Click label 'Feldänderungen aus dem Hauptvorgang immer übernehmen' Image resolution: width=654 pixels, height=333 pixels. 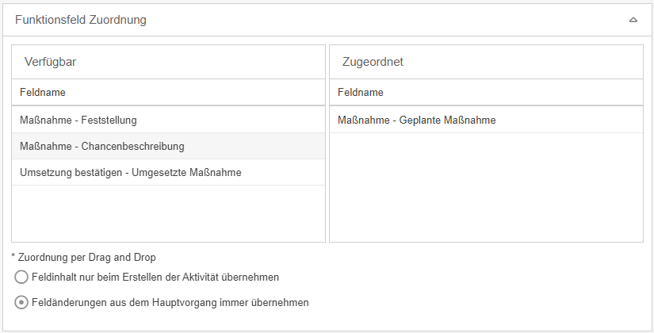tap(170, 302)
